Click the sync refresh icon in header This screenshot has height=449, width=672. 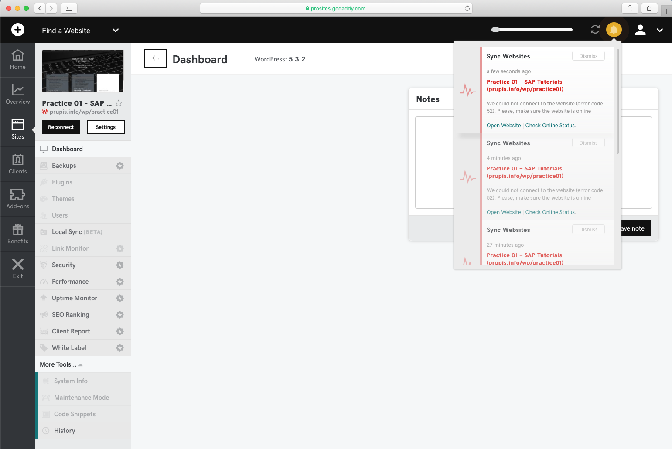point(595,30)
